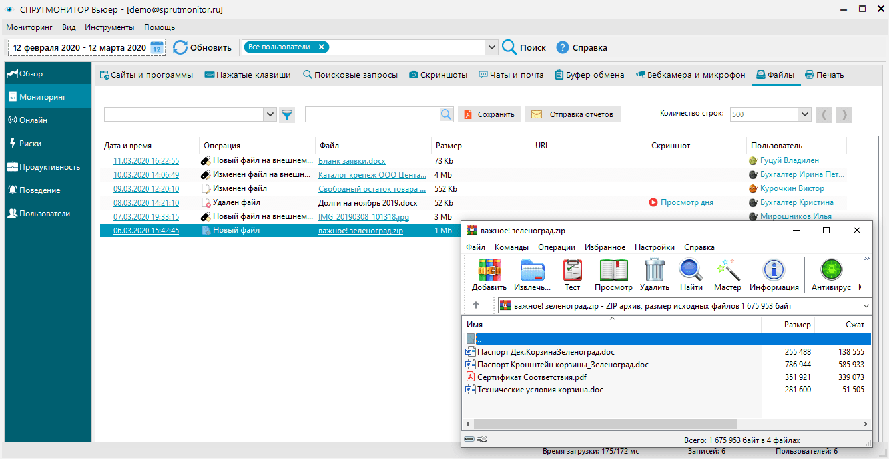Image resolution: width=889 pixels, height=459 pixels.
Task: Open the date range calendar icon
Action: (x=157, y=47)
